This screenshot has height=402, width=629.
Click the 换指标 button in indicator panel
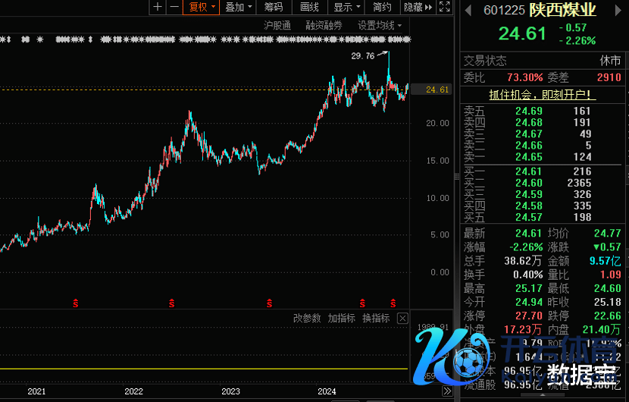click(x=376, y=319)
